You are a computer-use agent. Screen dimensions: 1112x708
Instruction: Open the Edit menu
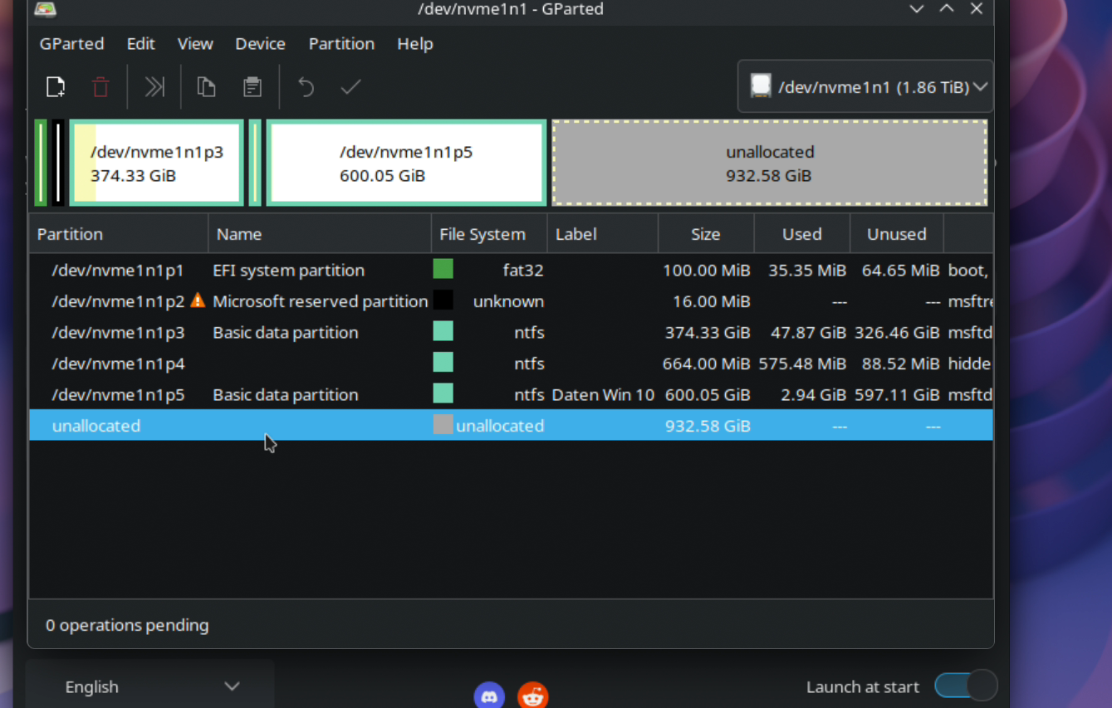pos(140,44)
